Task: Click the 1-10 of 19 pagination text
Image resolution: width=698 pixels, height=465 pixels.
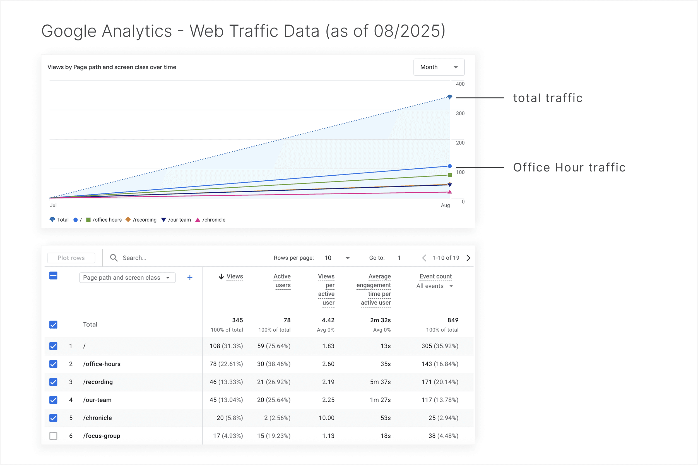Action: (446, 258)
